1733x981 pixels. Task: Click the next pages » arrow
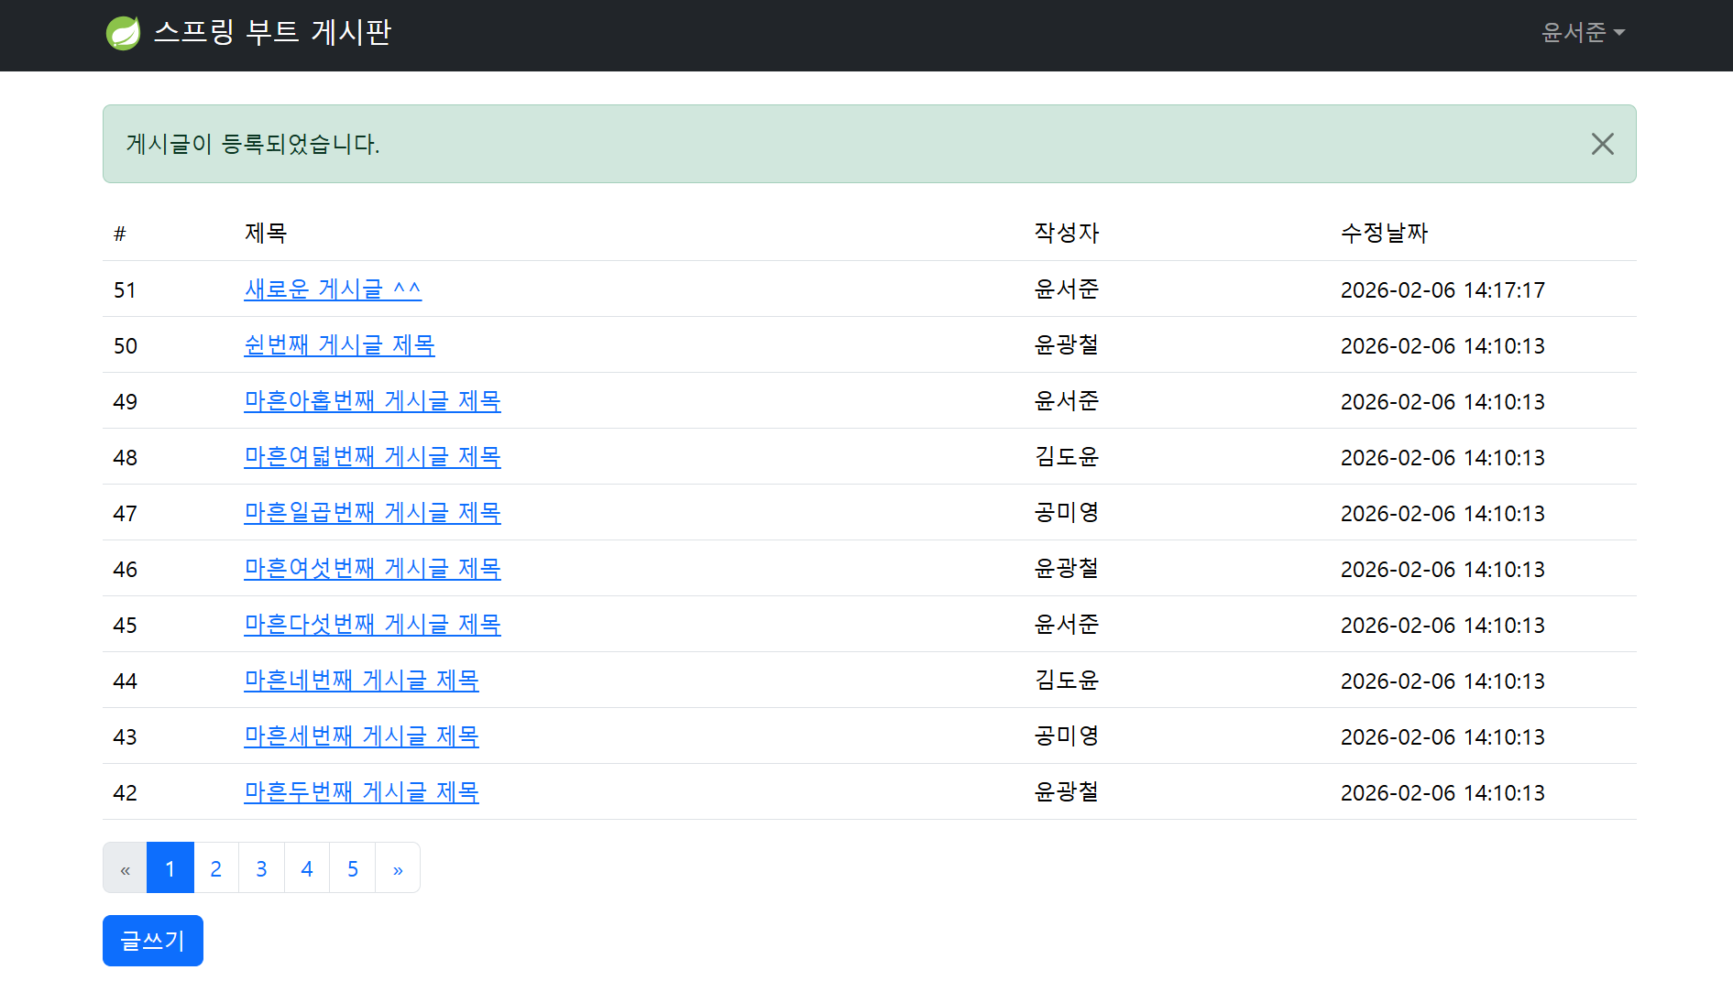click(398, 868)
